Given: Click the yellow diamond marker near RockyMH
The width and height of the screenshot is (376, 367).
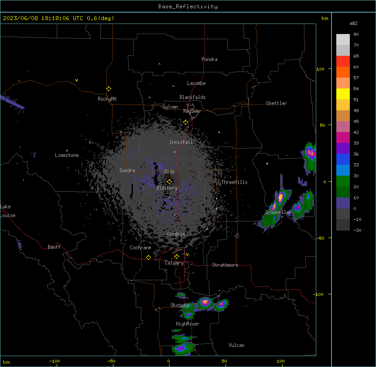Looking at the screenshot, I should [x=109, y=89].
